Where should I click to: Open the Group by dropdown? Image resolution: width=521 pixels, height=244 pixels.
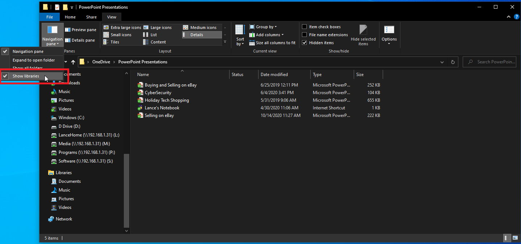pos(263,27)
